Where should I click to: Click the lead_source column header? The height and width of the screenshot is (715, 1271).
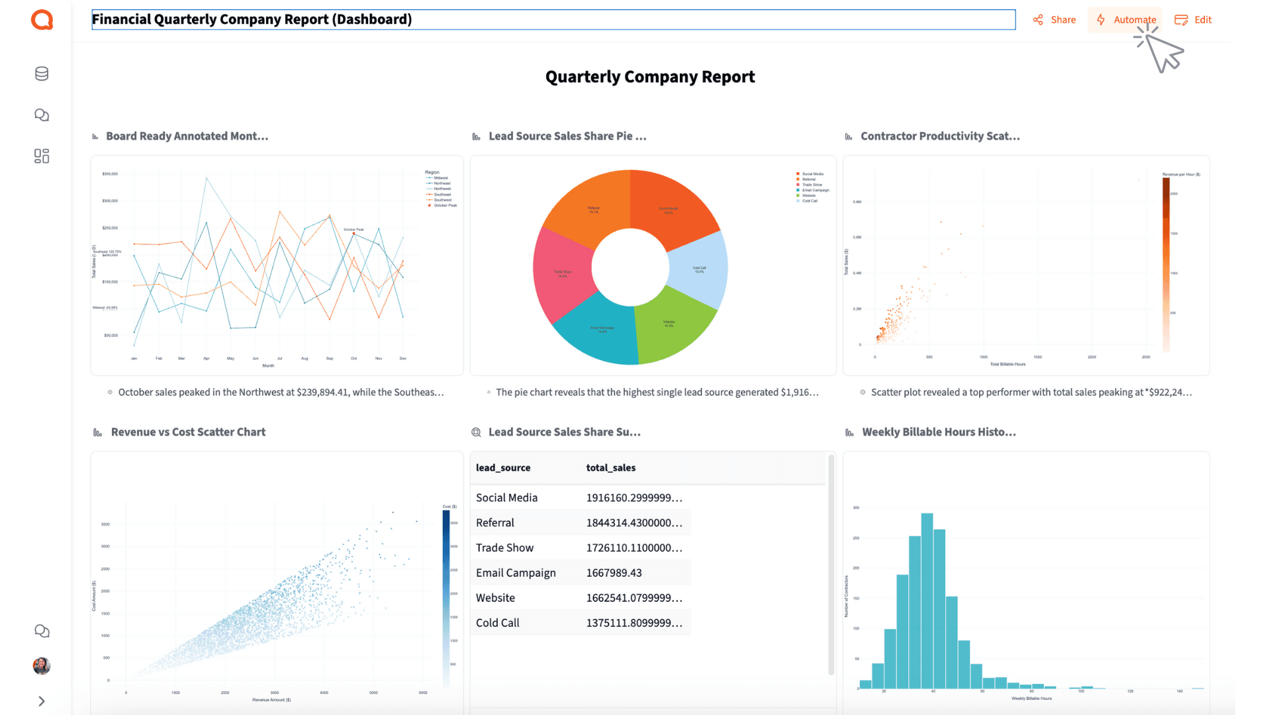tap(503, 468)
